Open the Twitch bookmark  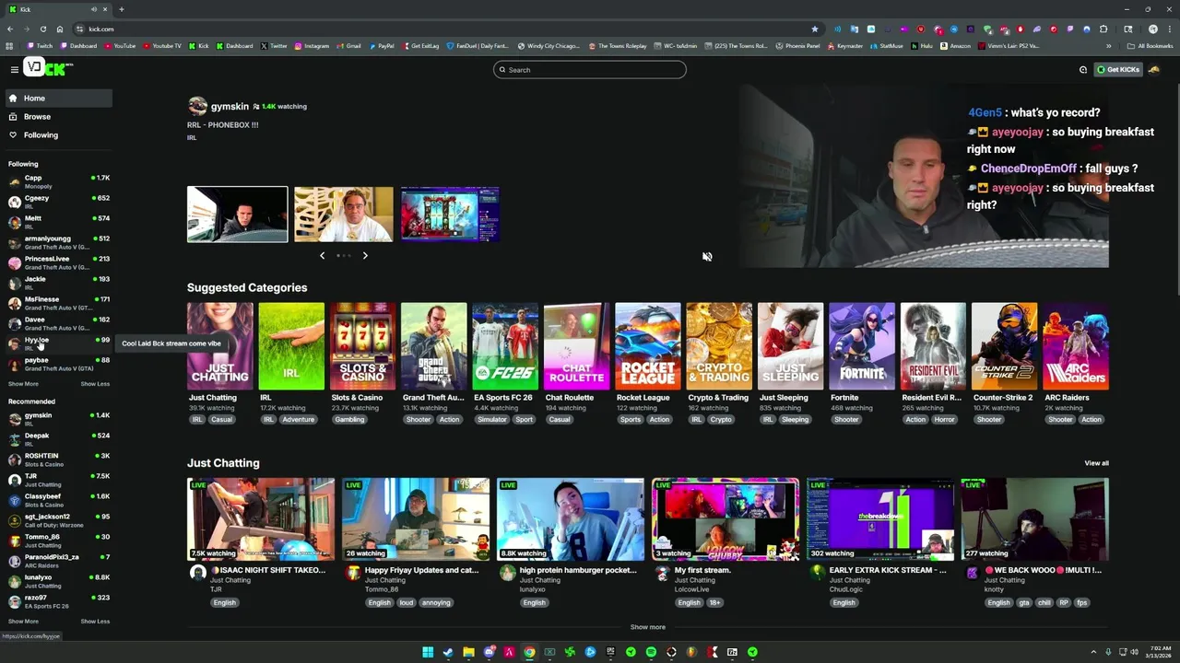[40, 46]
